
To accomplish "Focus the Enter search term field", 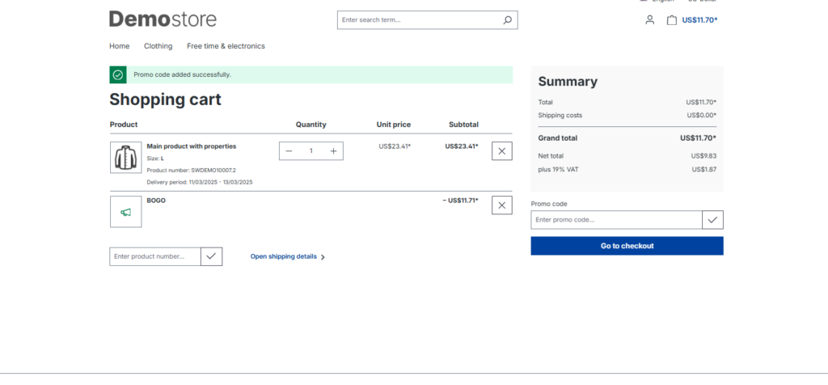I will pyautogui.click(x=416, y=20).
